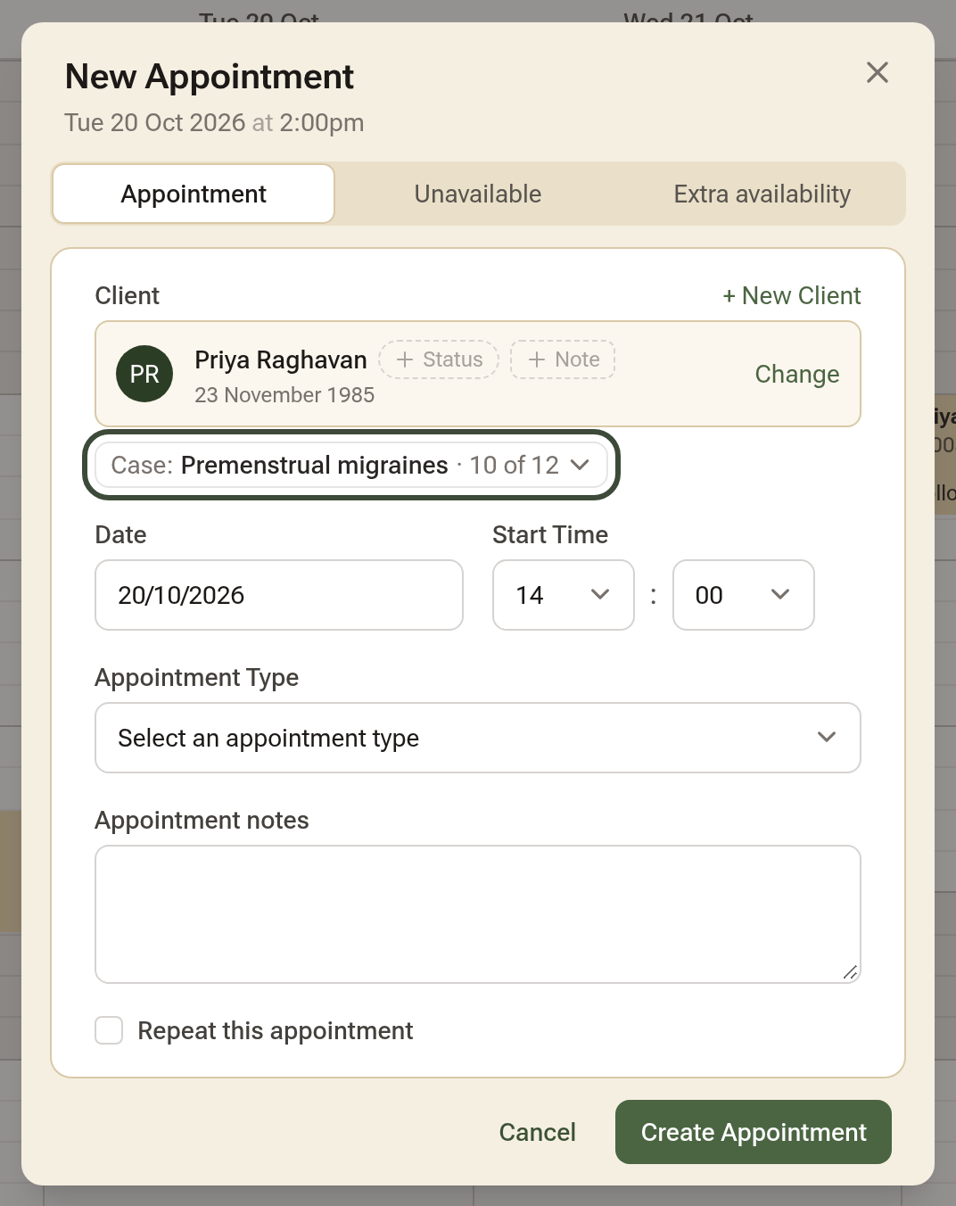The width and height of the screenshot is (956, 1206).
Task: Expand the Premenstrual migraines case dropdown
Action: [x=351, y=465]
